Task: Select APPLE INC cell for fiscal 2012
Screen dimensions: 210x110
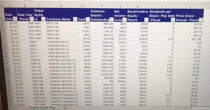Action: 53,38
